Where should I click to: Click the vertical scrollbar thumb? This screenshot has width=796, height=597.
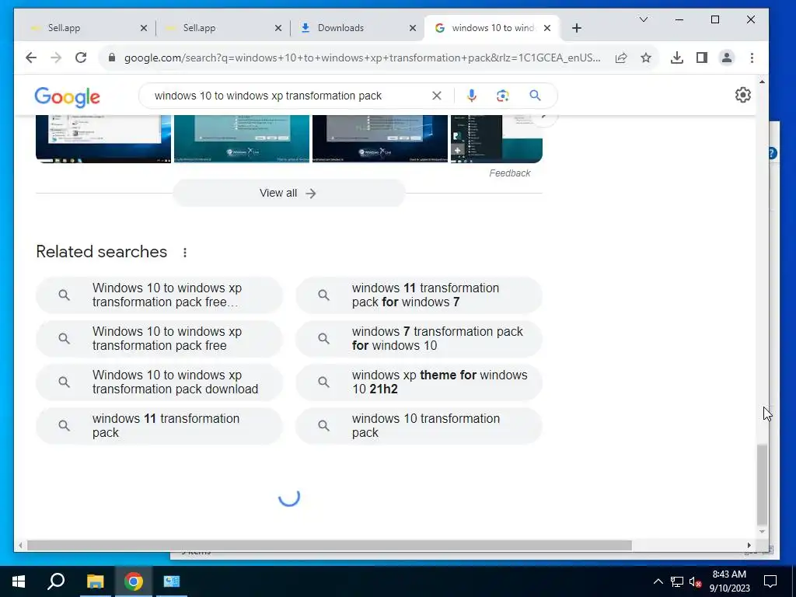[x=762, y=485]
